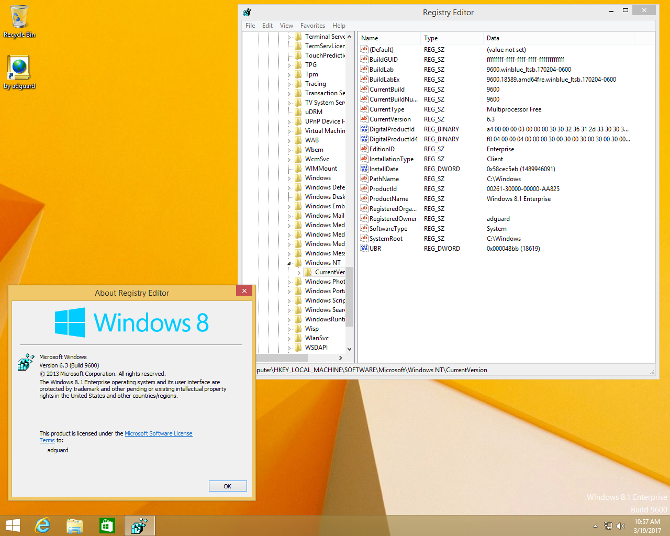Viewport: 670px width, 536px height.
Task: Select the (Default) value icon
Action: coord(364,49)
